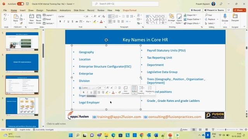Open the Designer pane

point(235,17)
